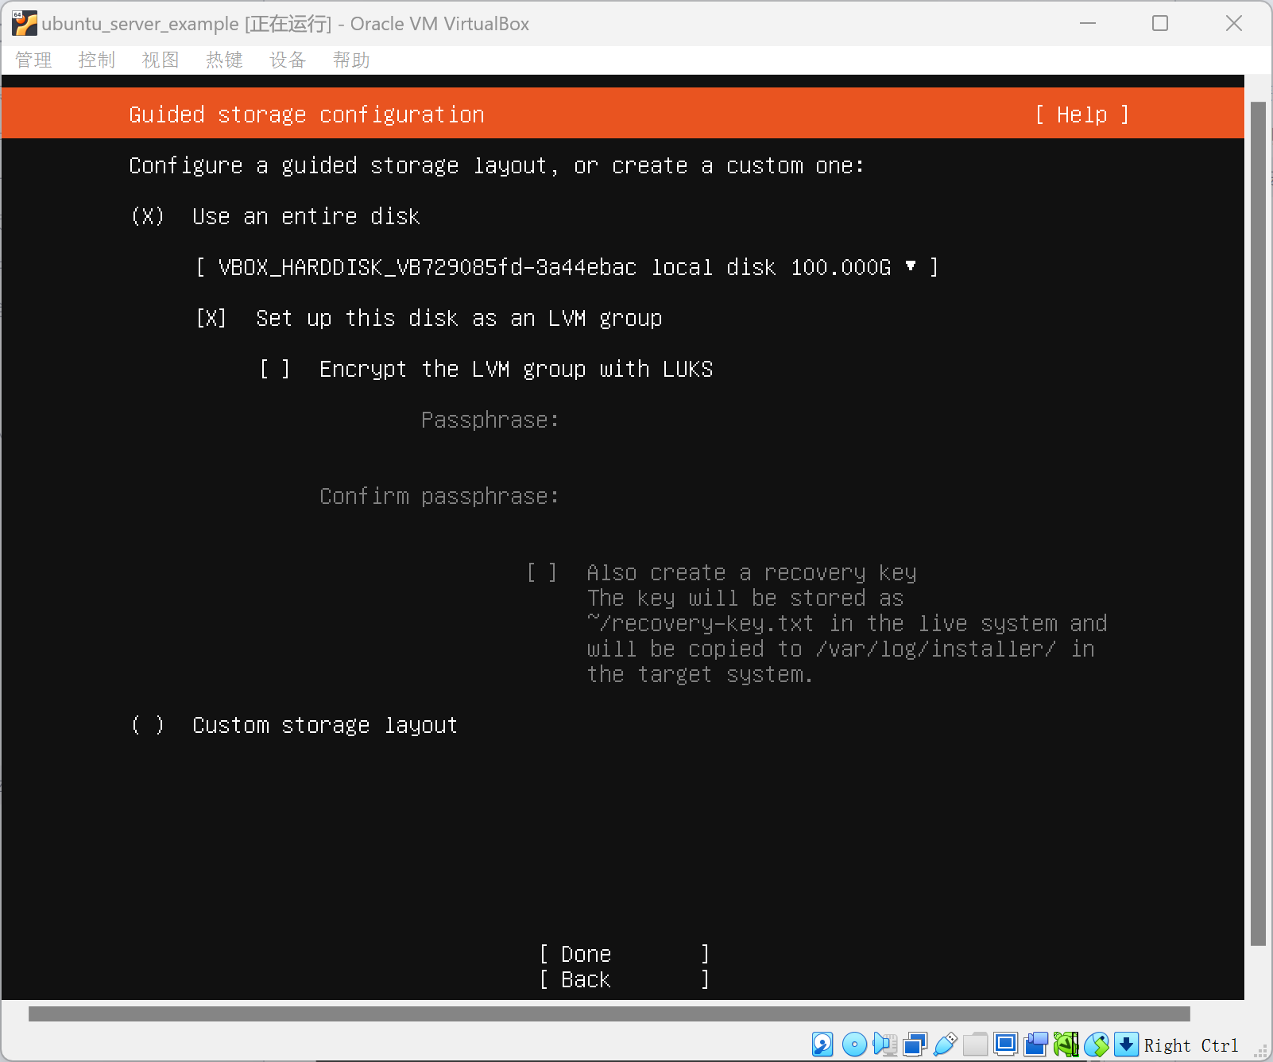Click the shared folders status icon
The width and height of the screenshot is (1273, 1062).
coord(975,1044)
